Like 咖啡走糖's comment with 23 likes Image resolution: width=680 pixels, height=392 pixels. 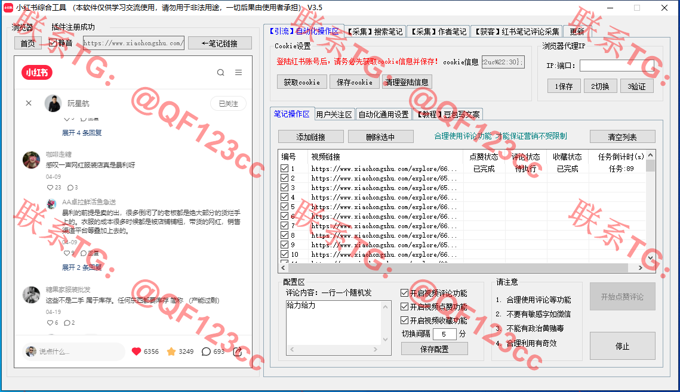click(x=50, y=187)
